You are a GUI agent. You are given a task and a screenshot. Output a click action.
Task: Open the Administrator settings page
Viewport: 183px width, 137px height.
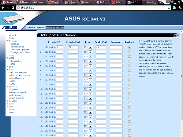(17, 47)
